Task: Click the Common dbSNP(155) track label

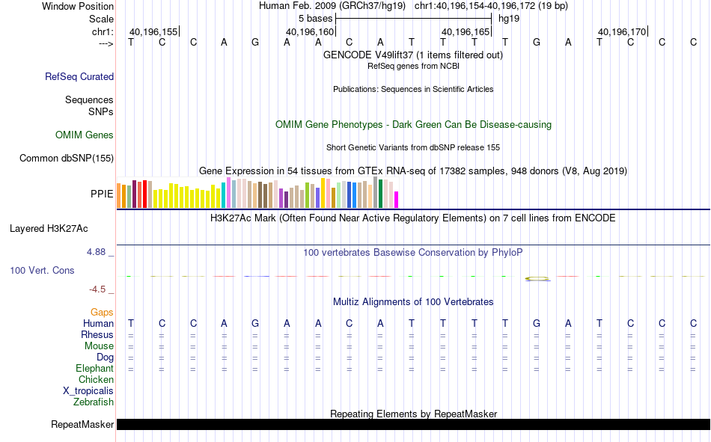Action: point(67,159)
